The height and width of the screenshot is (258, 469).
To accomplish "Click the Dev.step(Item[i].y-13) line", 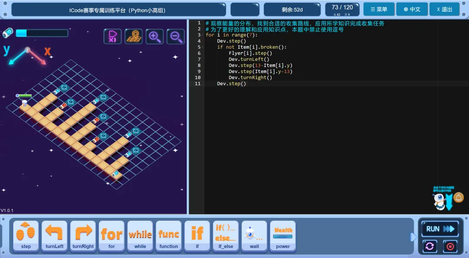I will point(261,72).
